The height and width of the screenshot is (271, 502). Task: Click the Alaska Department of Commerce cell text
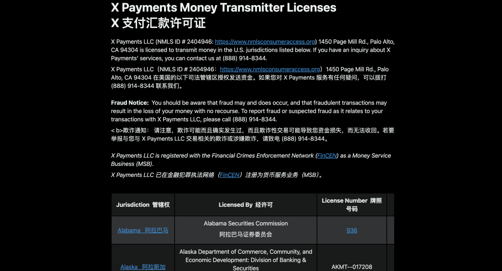point(245,252)
